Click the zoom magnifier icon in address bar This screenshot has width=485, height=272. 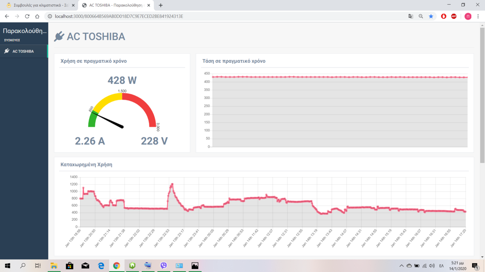(421, 16)
